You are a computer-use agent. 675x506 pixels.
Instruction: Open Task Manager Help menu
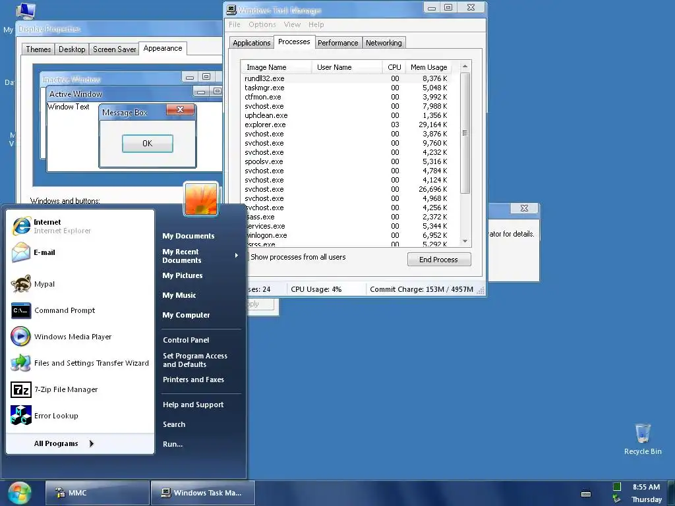pos(316,24)
